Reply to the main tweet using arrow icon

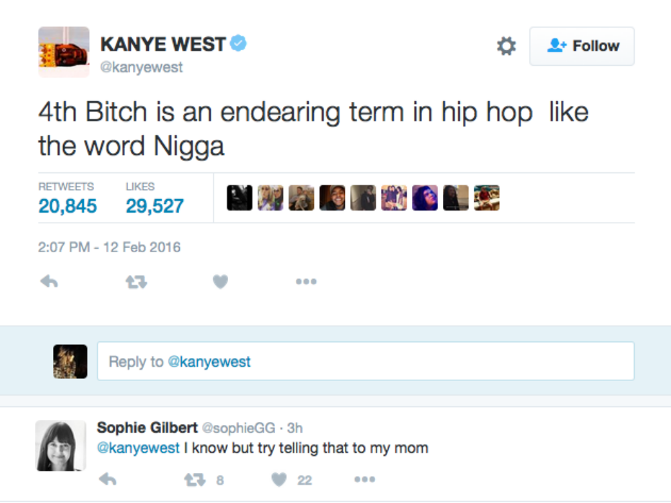(x=49, y=282)
